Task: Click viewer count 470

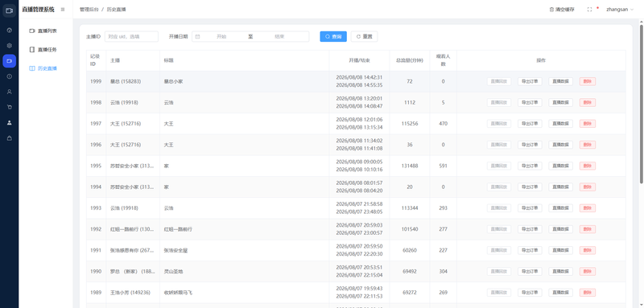Action: point(444,124)
